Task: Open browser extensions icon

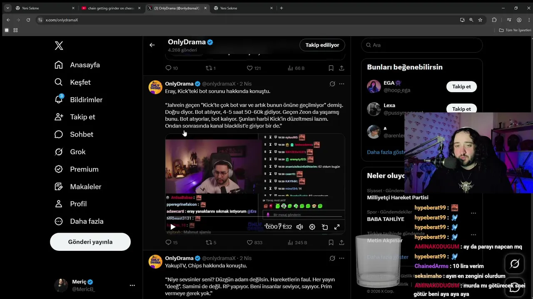Action: pyautogui.click(x=494, y=20)
